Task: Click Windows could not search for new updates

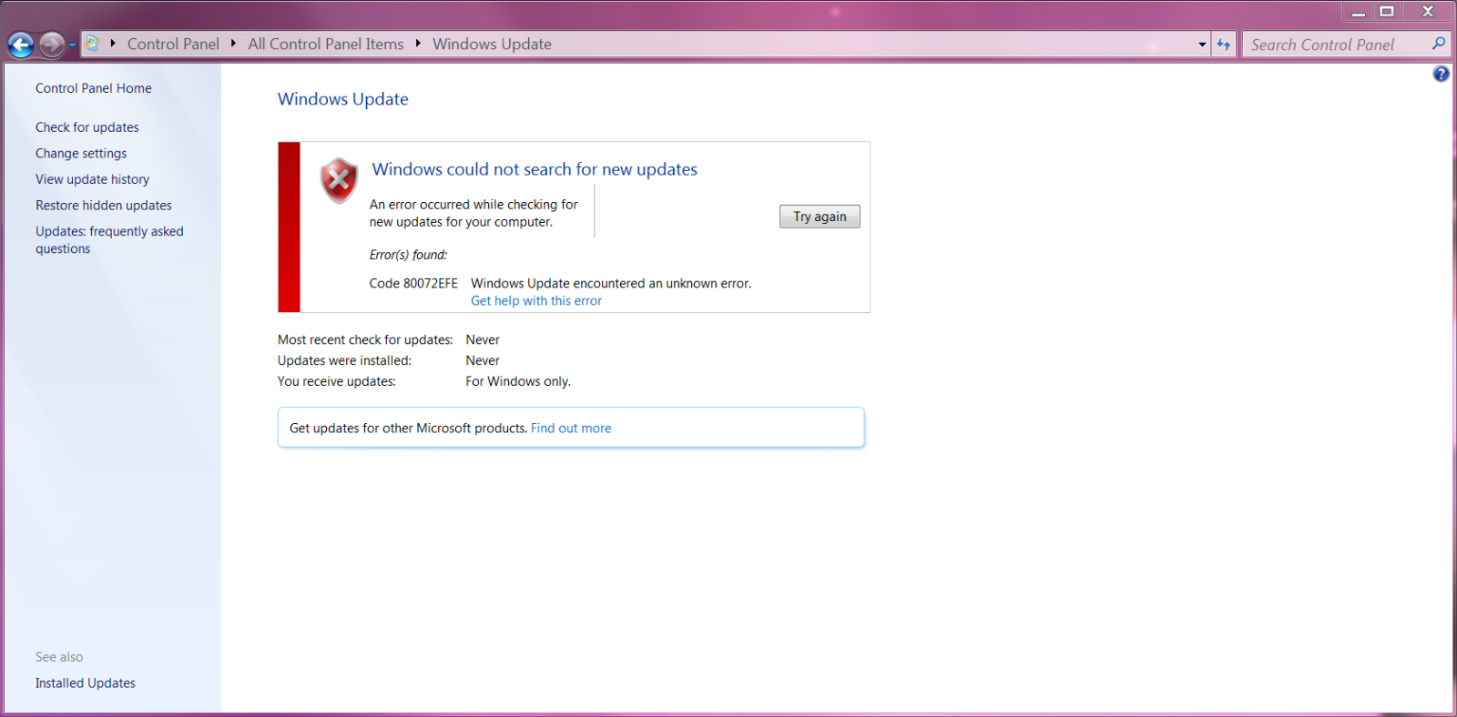Action: pyautogui.click(x=535, y=169)
